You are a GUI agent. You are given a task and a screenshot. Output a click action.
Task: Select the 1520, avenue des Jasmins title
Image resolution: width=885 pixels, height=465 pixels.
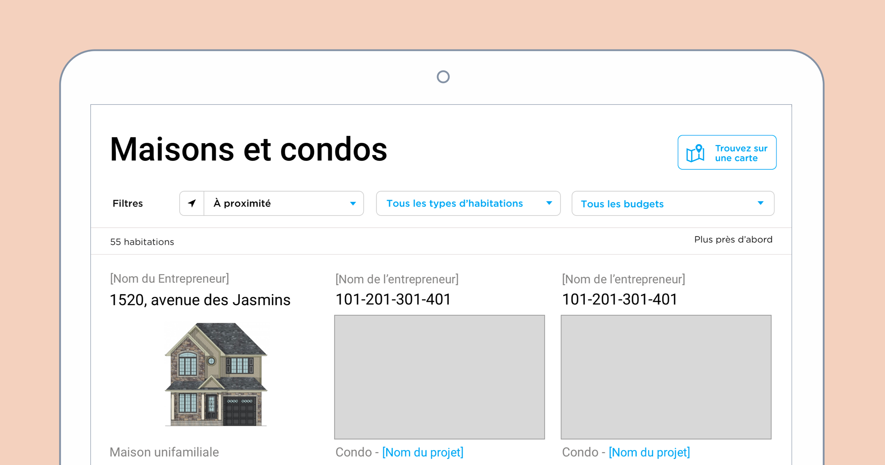(x=200, y=300)
